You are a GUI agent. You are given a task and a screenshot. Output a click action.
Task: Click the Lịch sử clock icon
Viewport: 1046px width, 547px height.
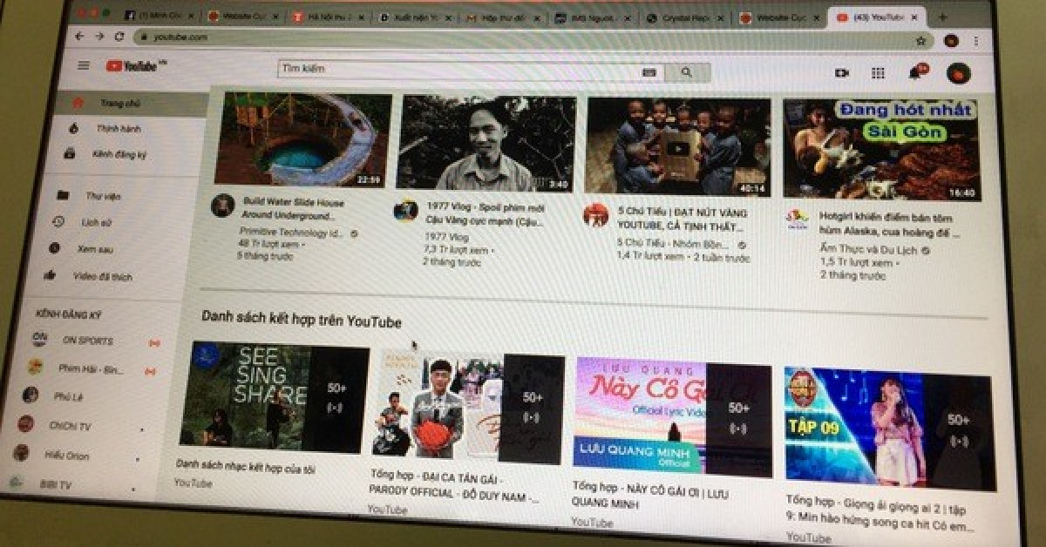[58, 222]
